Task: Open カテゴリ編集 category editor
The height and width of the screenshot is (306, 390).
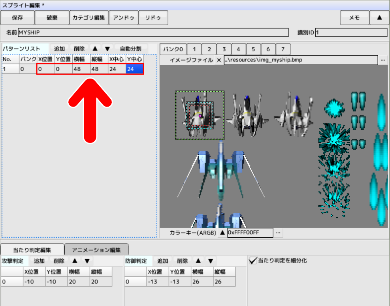Action: click(x=88, y=18)
